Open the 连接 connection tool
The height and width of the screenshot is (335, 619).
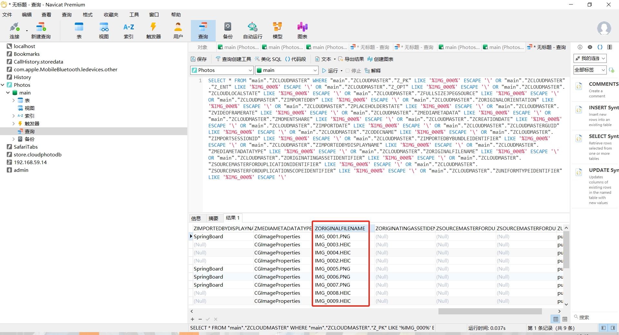pyautogui.click(x=15, y=31)
